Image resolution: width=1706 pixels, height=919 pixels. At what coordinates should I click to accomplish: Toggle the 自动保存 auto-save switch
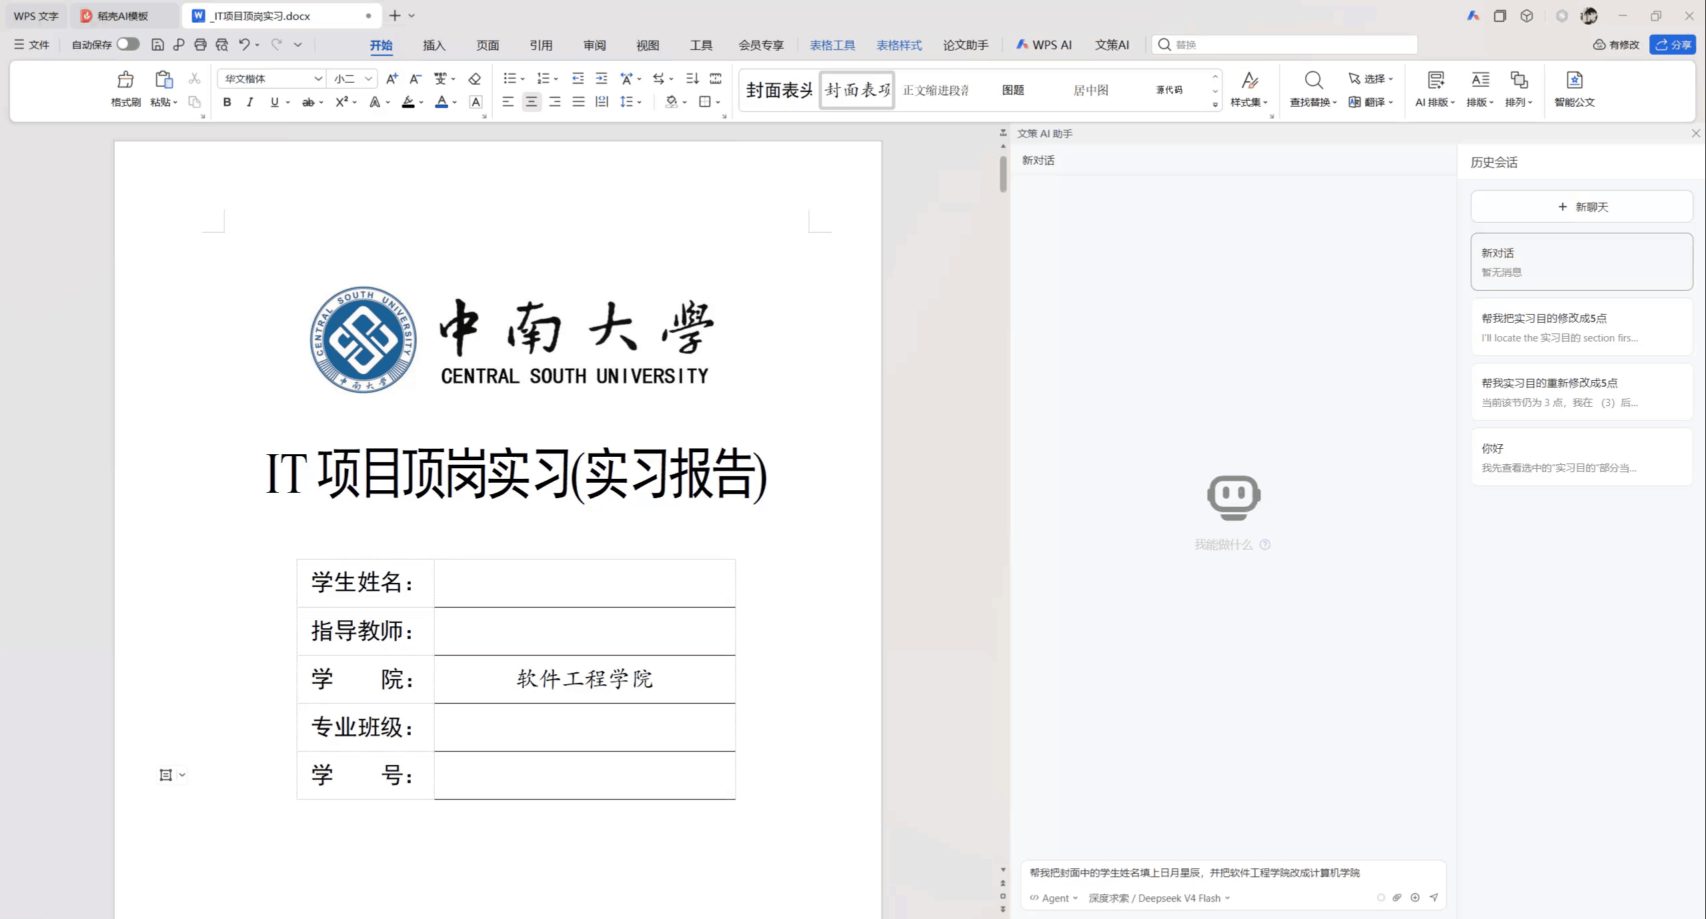click(x=128, y=44)
